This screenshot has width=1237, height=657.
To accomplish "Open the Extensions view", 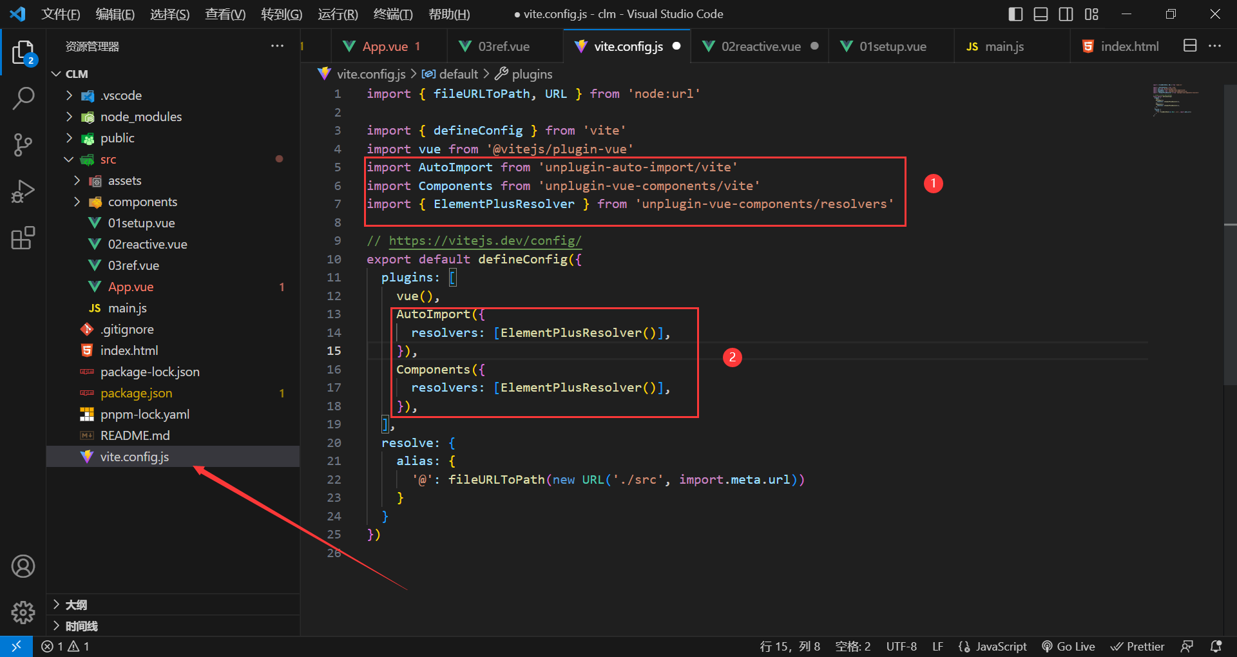I will 24,238.
